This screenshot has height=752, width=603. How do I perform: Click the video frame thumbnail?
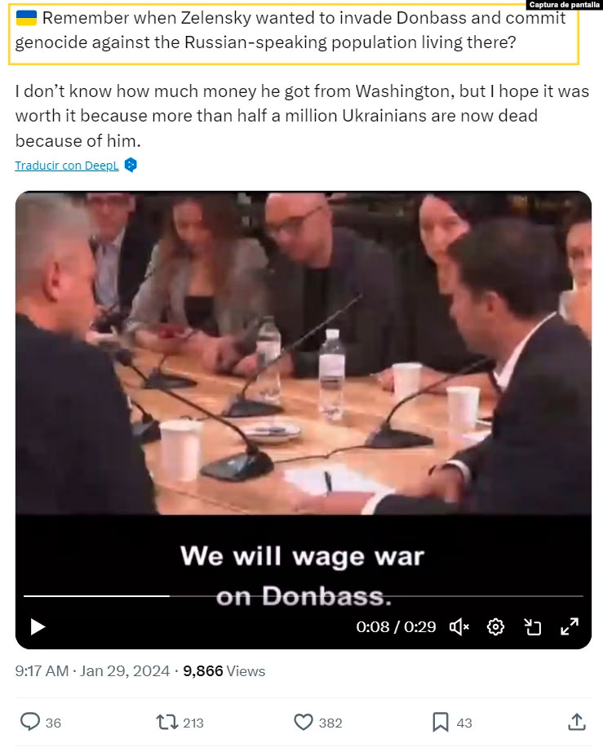304,353
